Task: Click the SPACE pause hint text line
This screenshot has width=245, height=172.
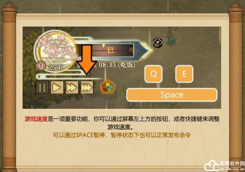Action: (122, 135)
